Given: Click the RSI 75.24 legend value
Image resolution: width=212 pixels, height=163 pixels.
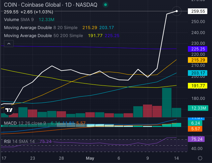Looking at the screenshot, I should click(x=46, y=142).
